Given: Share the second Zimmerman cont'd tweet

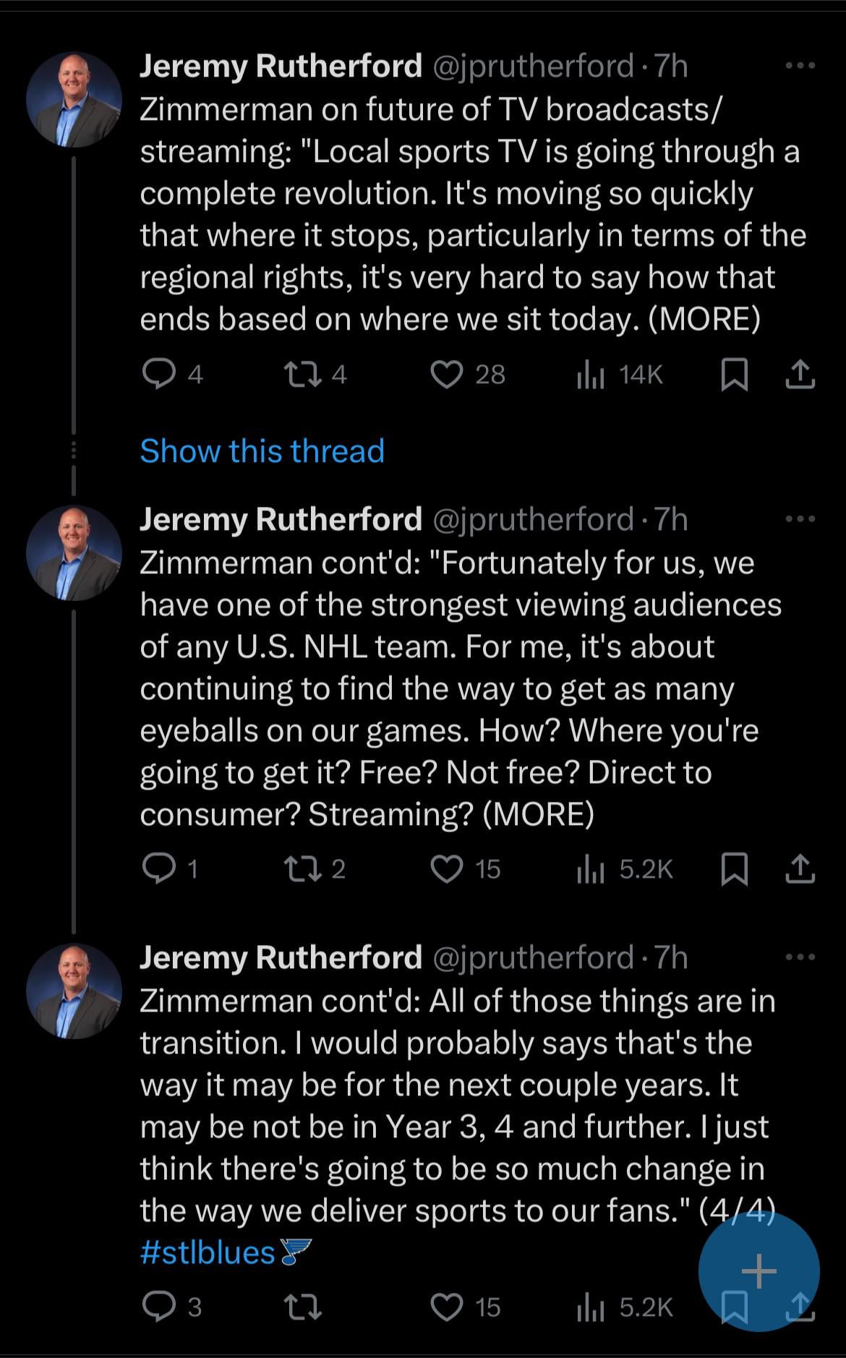Looking at the screenshot, I should [x=800, y=870].
